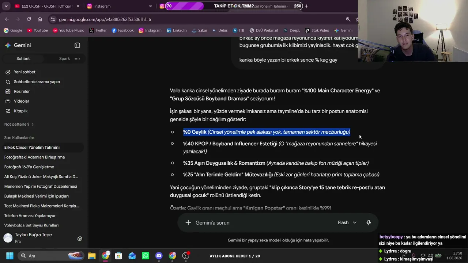This screenshot has width=468, height=263.
Task: Open WhatsApp from the taskbar
Action: pyautogui.click(x=146, y=256)
